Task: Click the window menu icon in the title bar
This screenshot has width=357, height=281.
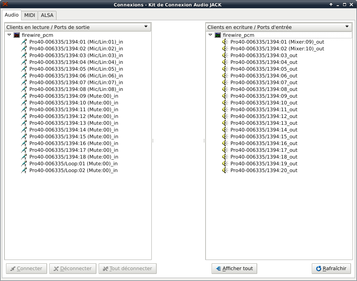Action: (5, 4)
